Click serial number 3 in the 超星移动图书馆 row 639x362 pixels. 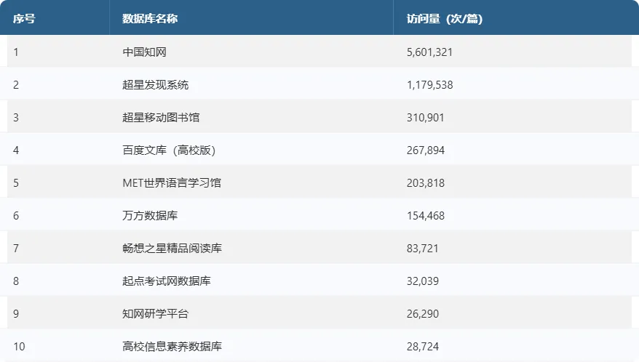(x=16, y=118)
